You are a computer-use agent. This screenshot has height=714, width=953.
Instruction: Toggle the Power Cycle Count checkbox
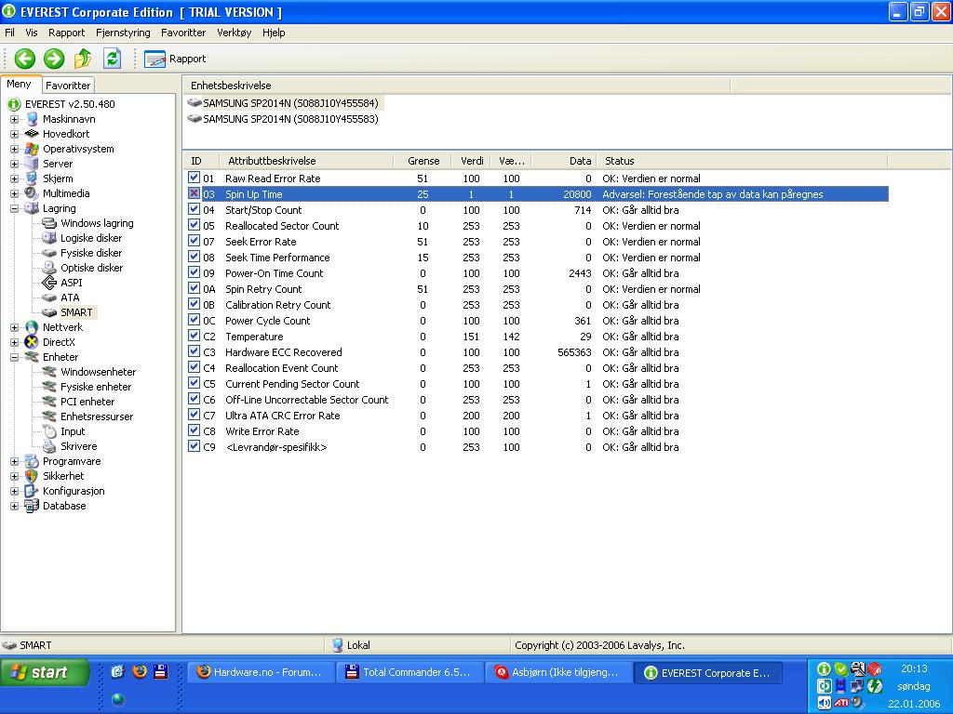[194, 320]
